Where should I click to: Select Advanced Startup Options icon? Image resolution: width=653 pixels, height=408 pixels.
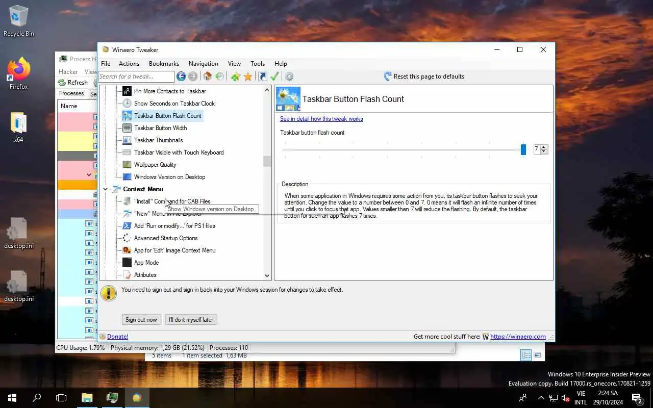click(127, 238)
